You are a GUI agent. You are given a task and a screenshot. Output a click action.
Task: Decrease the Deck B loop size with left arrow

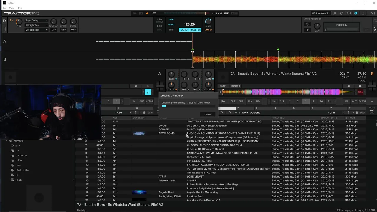(269, 101)
